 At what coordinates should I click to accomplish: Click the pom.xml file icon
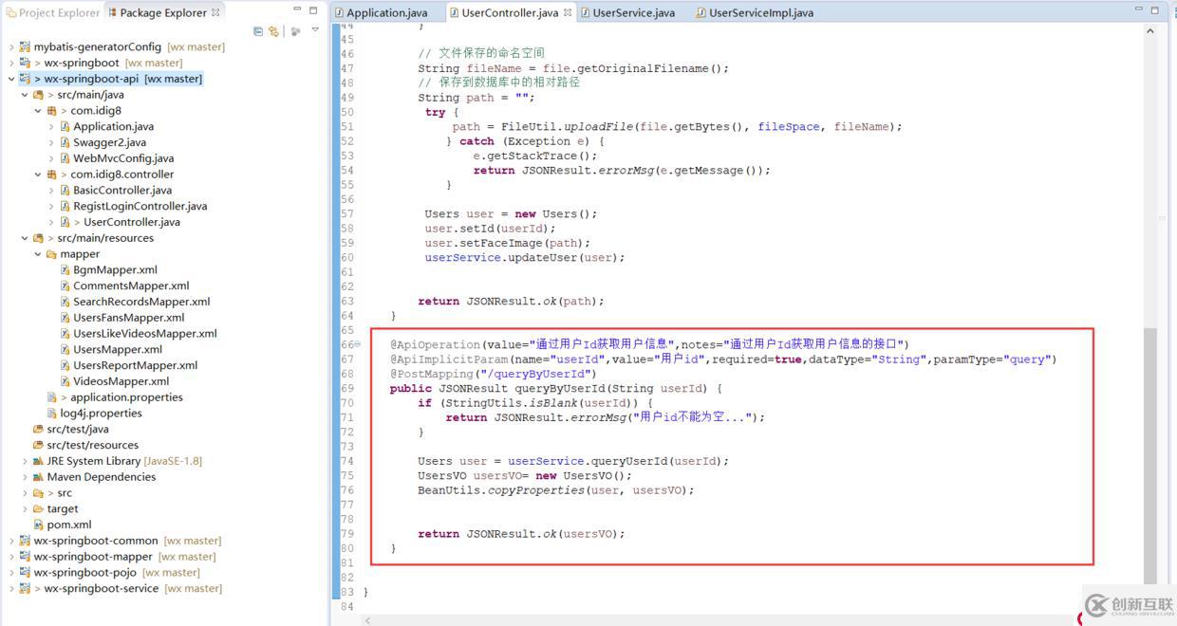(38, 525)
